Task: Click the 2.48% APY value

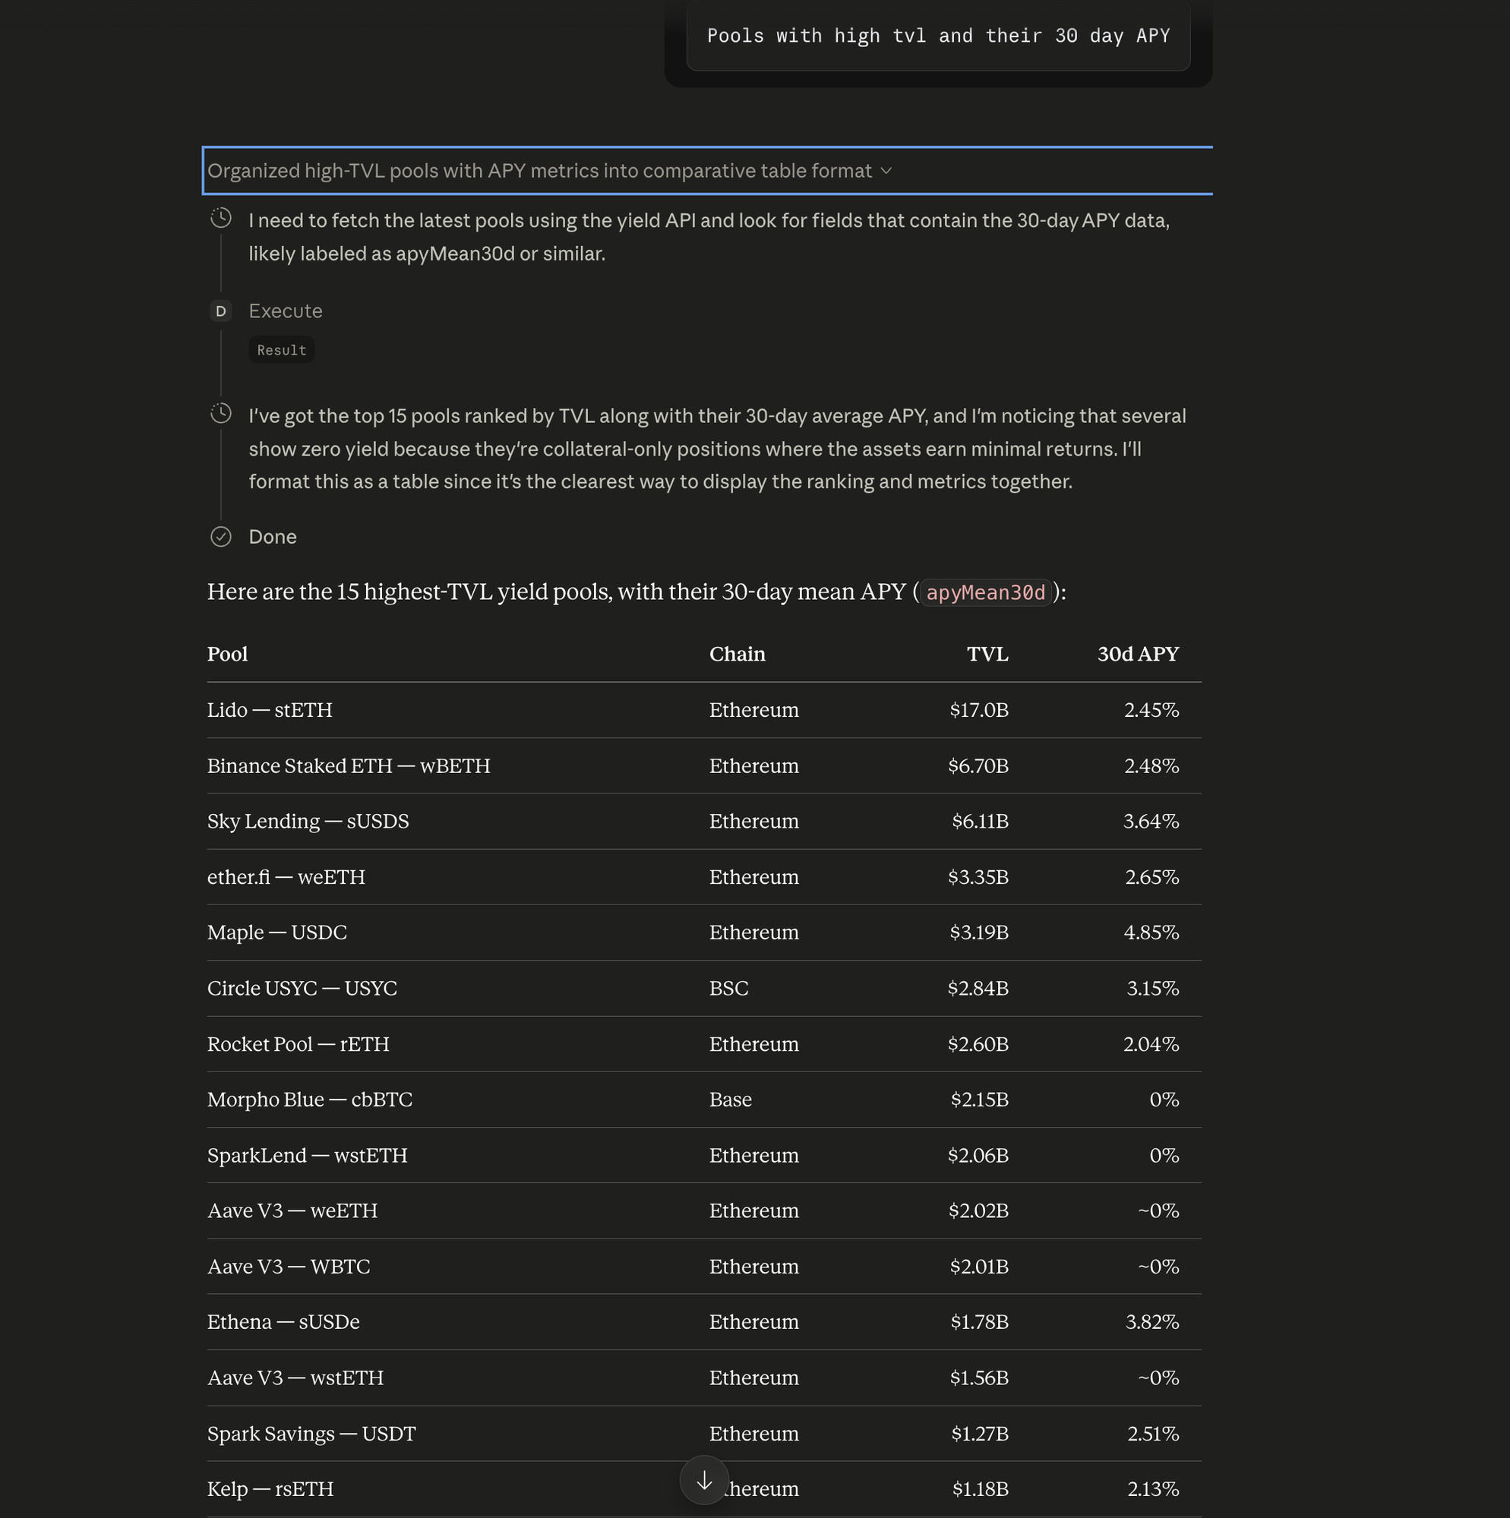Action: click(1151, 765)
